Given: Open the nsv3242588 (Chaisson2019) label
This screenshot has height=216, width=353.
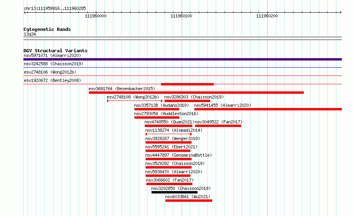Looking at the screenshot, I should 54,64.
